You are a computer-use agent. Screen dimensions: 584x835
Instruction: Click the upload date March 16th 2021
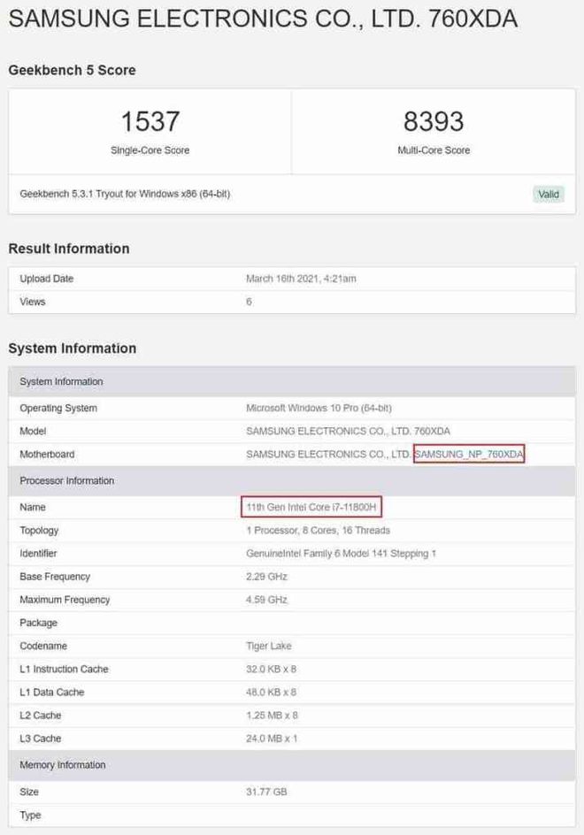[301, 279]
